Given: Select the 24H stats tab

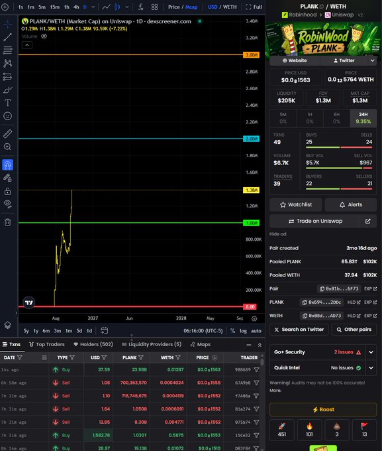Looking at the screenshot, I should pyautogui.click(x=363, y=118).
